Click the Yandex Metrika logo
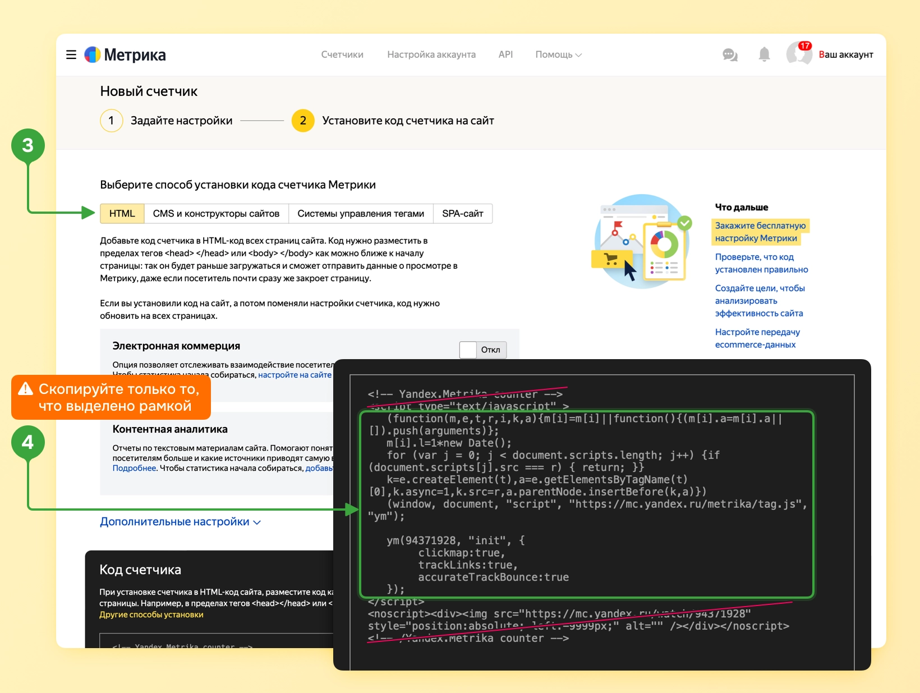The width and height of the screenshot is (920, 693). point(125,54)
